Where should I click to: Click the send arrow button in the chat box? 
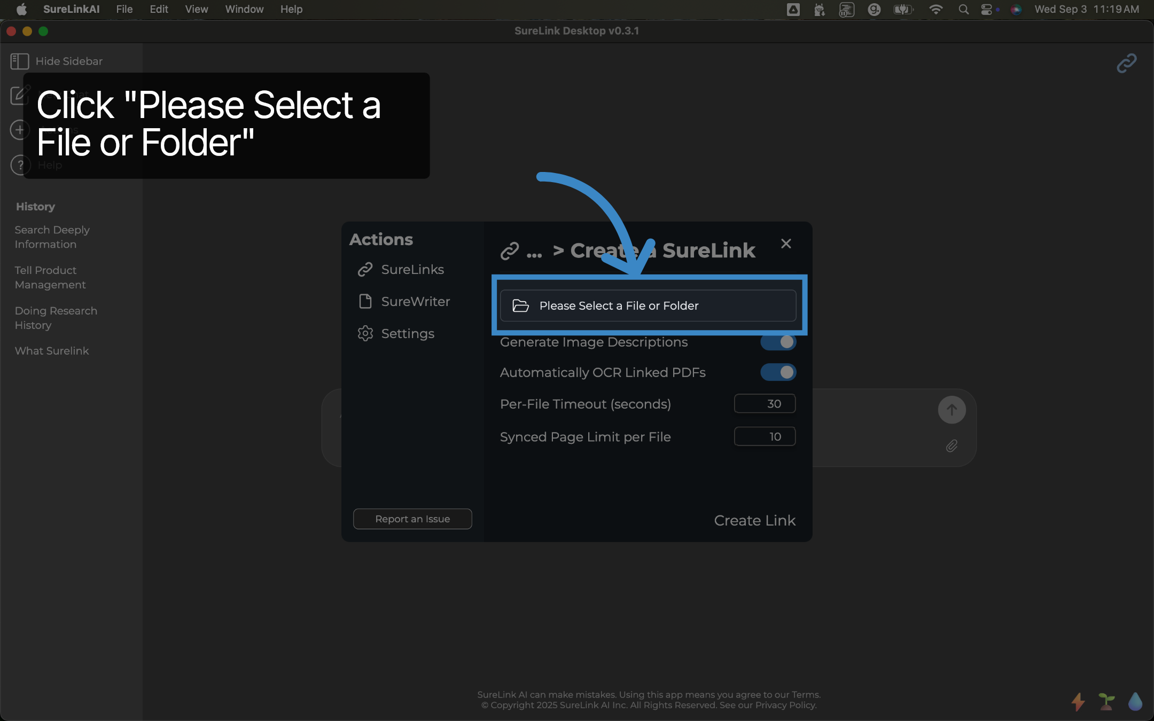[x=952, y=410]
